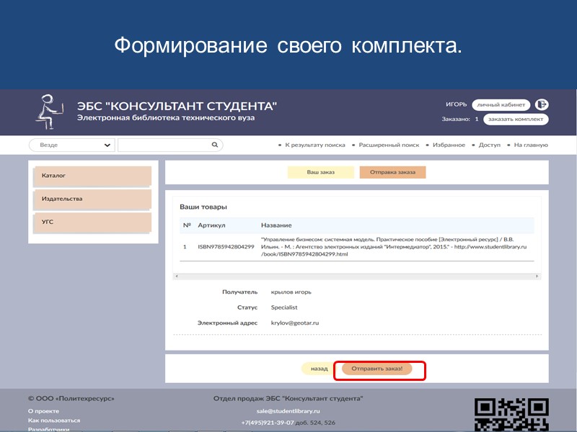This screenshot has width=577, height=432.
Task: Open the Каталог sidebar section
Action: [x=92, y=176]
